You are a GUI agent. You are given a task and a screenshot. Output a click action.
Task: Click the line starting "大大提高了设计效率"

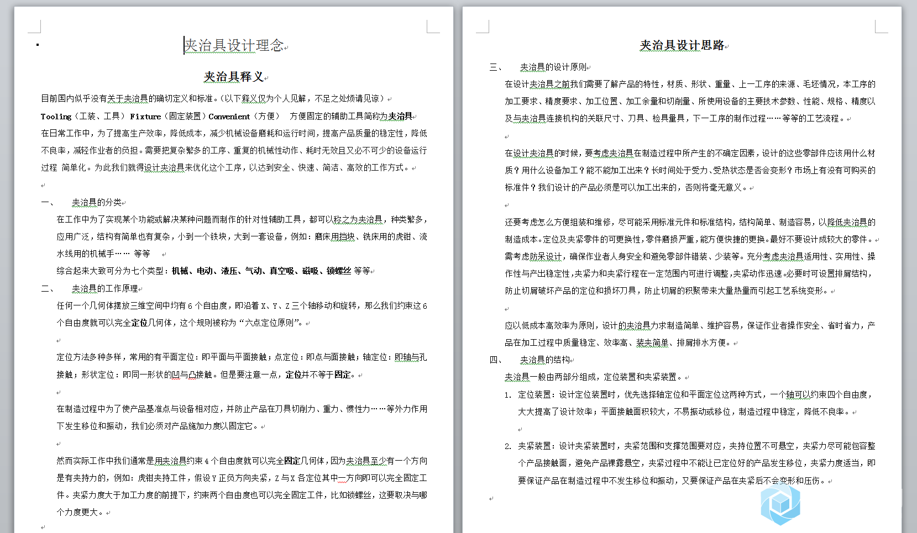pyautogui.click(x=684, y=411)
